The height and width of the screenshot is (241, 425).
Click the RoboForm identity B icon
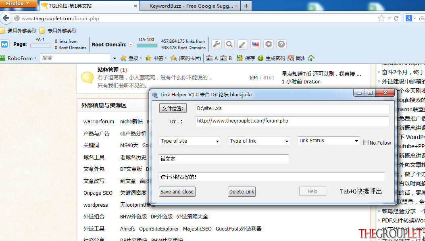click(223, 58)
